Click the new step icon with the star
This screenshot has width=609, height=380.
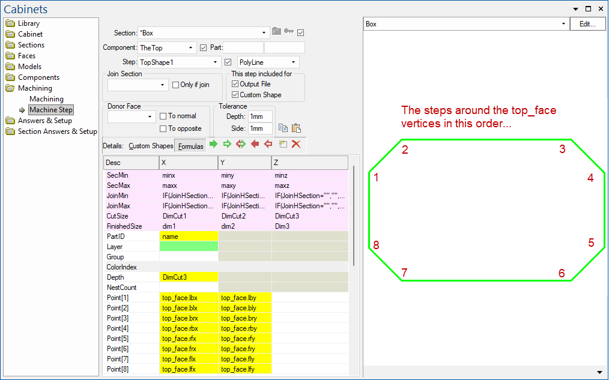pos(283,143)
